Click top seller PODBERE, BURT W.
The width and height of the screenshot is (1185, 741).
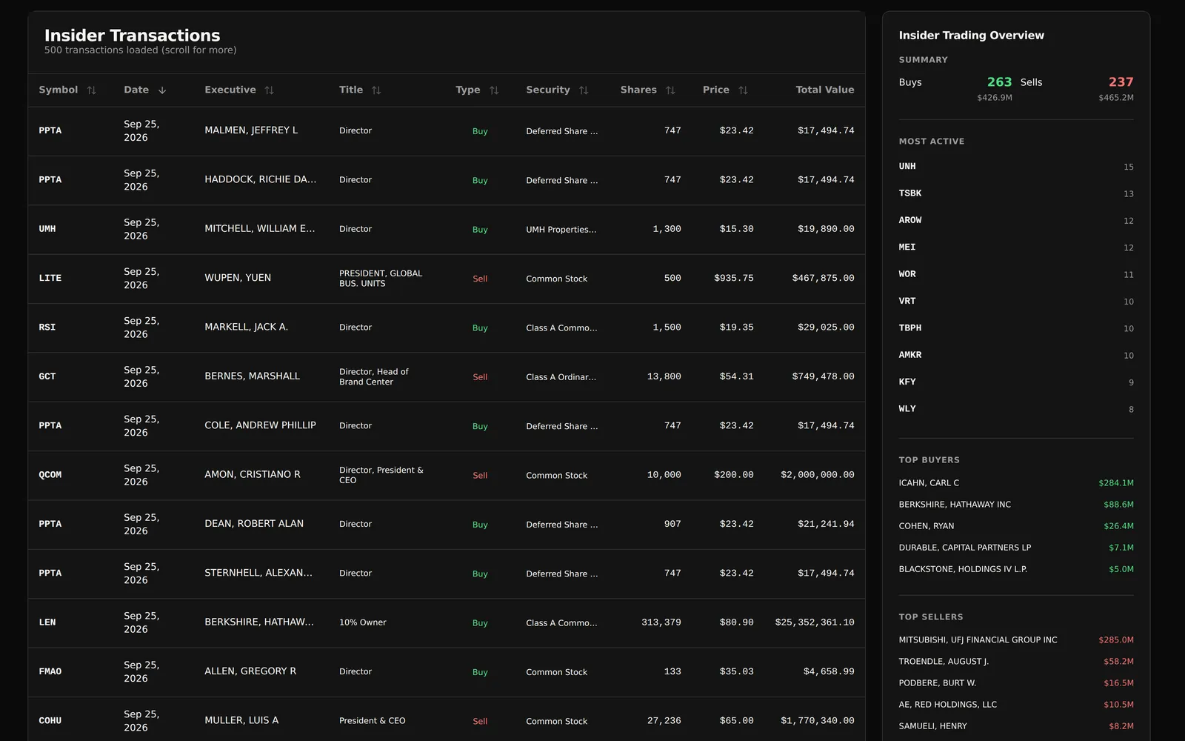point(938,683)
